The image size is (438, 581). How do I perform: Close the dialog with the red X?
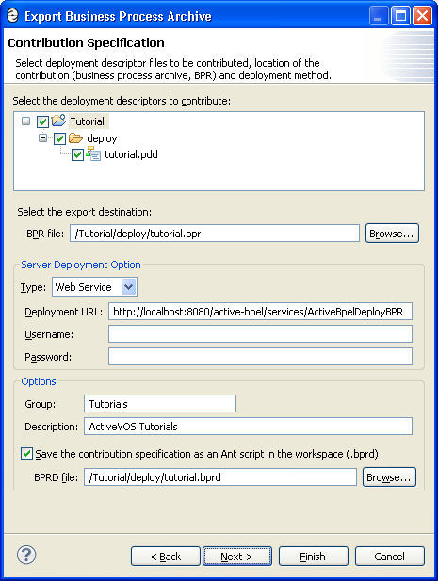422,16
